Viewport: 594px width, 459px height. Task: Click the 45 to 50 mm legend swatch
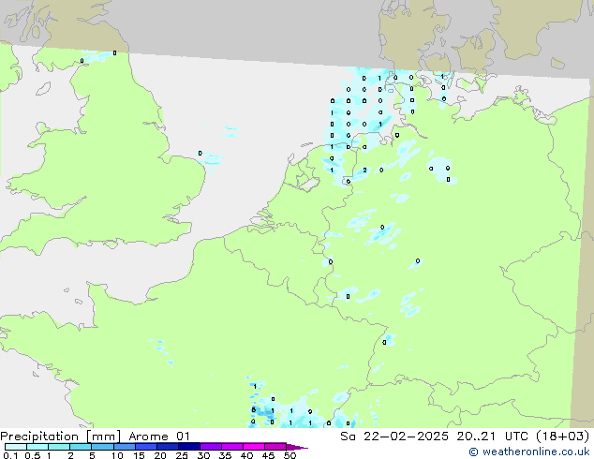pos(275,447)
